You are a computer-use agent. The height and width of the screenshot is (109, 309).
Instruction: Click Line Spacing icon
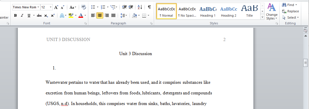coord(123,15)
